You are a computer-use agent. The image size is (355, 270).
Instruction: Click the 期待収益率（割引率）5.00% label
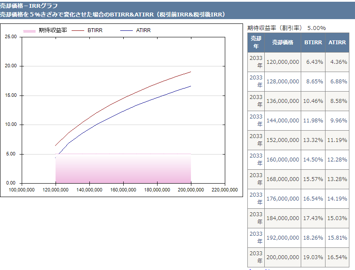point(286,28)
